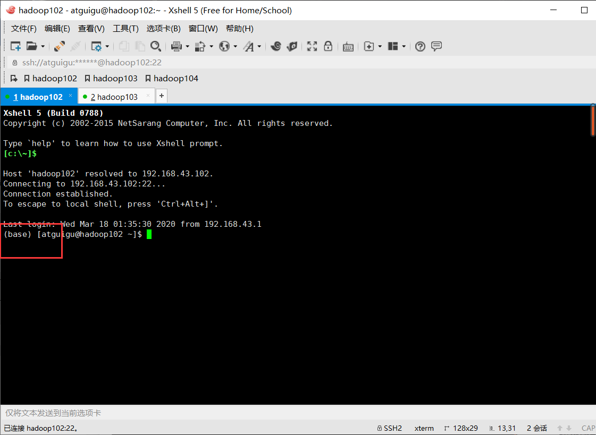Image resolution: width=596 pixels, height=435 pixels.
Task: Expand the Layout dropdown arrow
Action: point(404,46)
